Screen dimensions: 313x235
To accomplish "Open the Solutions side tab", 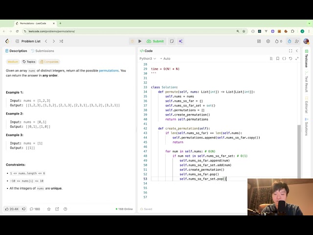I will (x=307, y=127).
